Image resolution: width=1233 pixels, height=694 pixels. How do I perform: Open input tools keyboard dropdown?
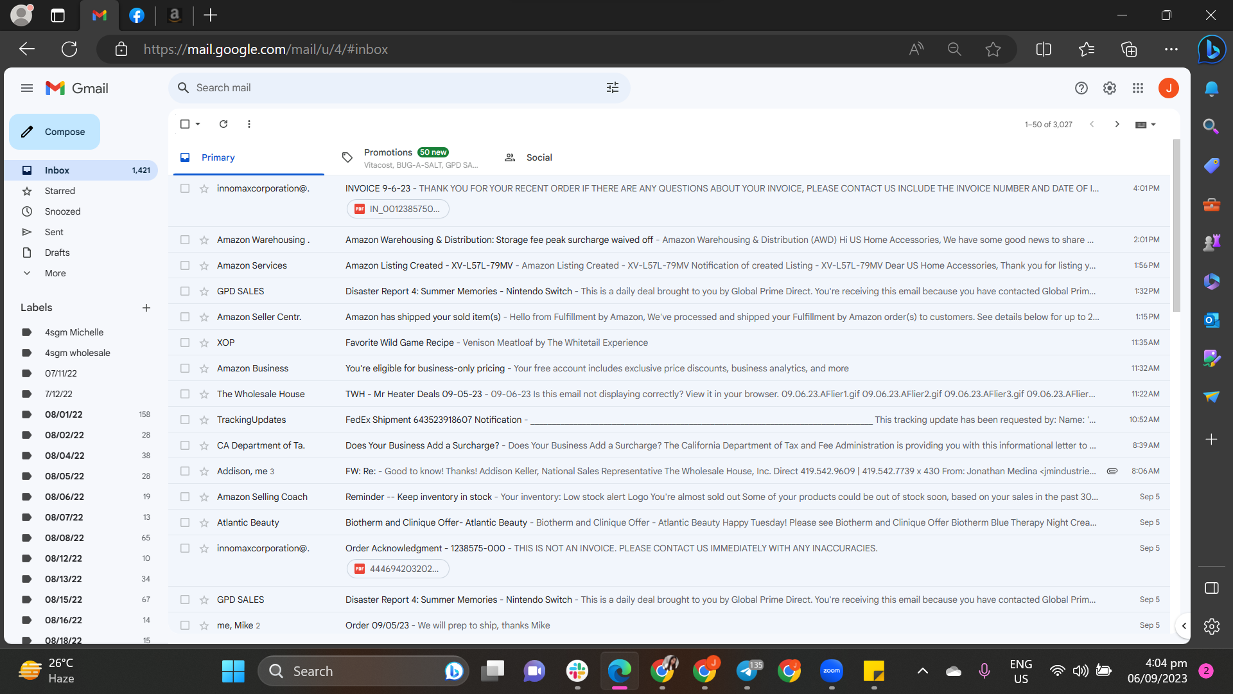pyautogui.click(x=1146, y=124)
